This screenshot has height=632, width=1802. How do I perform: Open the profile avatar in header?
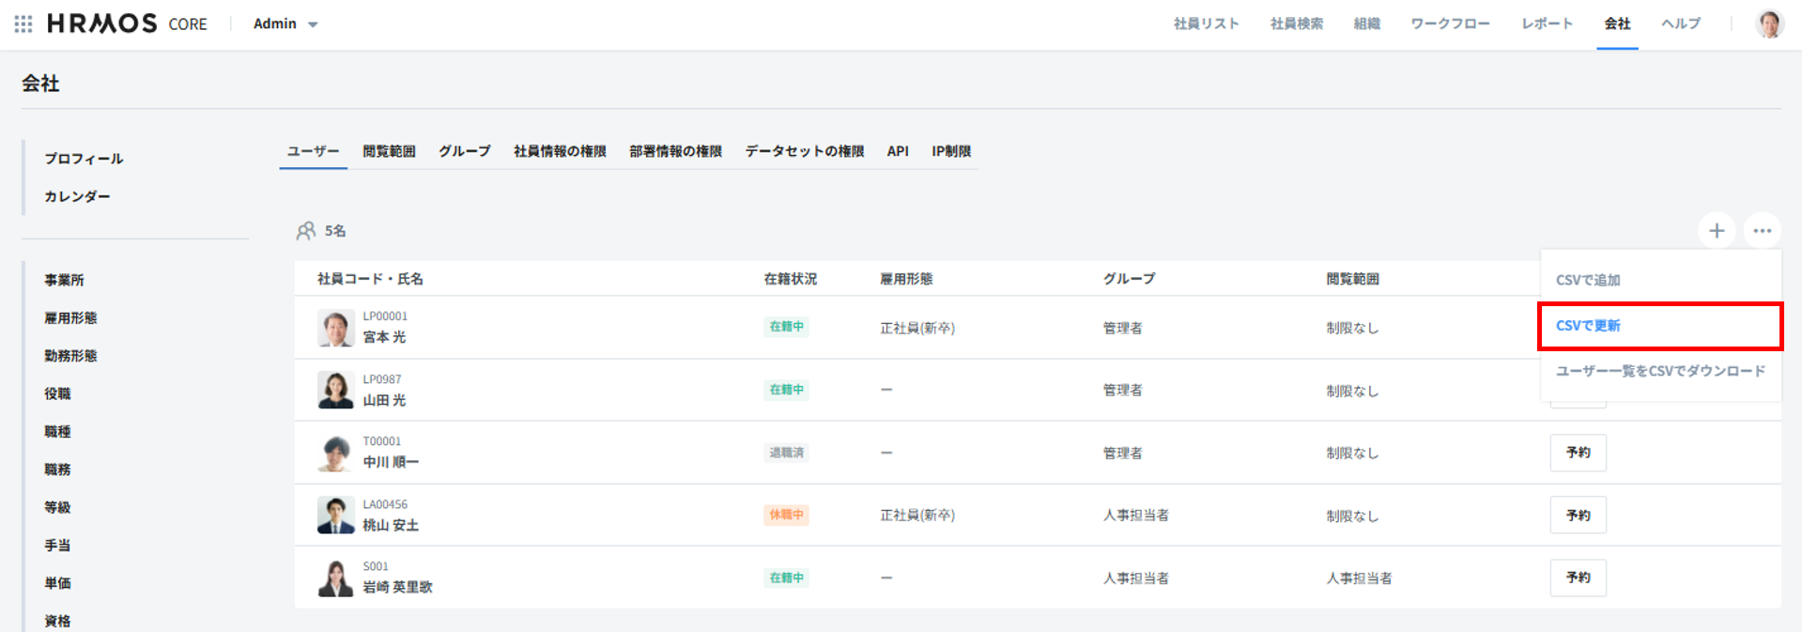pos(1769,23)
